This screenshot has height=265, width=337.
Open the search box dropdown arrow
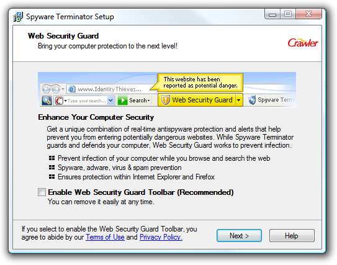tap(110, 101)
